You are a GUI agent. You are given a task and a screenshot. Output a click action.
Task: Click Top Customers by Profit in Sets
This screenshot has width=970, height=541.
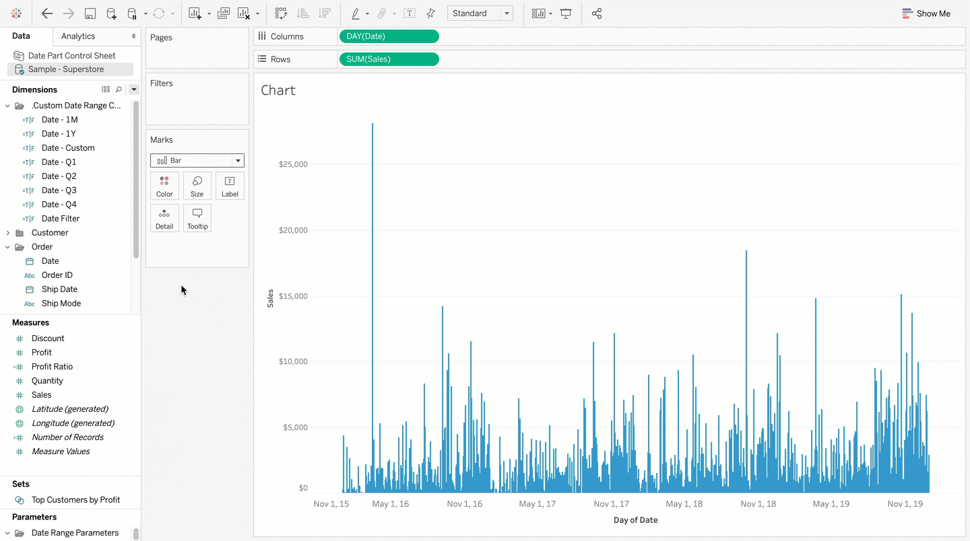(x=75, y=500)
